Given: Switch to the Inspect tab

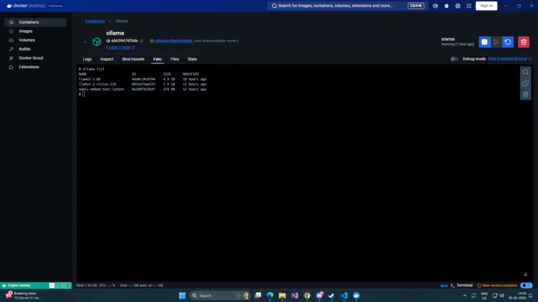Looking at the screenshot, I should (x=107, y=59).
